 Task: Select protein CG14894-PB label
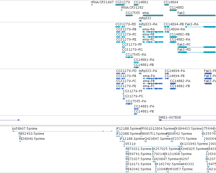click(175, 76)
